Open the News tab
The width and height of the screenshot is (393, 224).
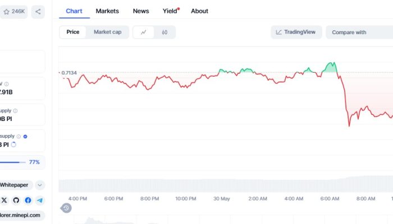pos(141,11)
